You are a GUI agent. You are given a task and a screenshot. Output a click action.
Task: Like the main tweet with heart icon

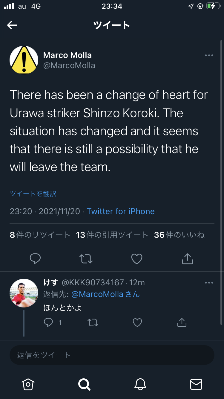pos(137,259)
